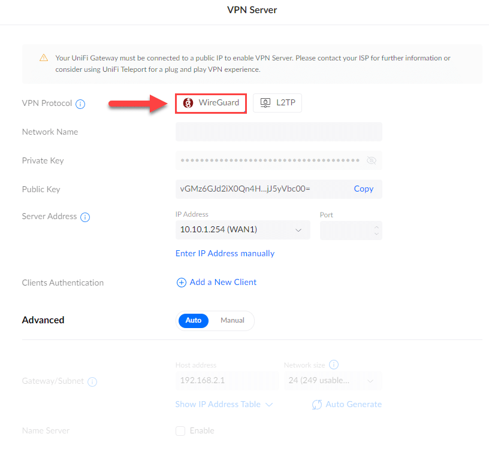Open the IP Address WAN1 dropdown

click(x=243, y=230)
